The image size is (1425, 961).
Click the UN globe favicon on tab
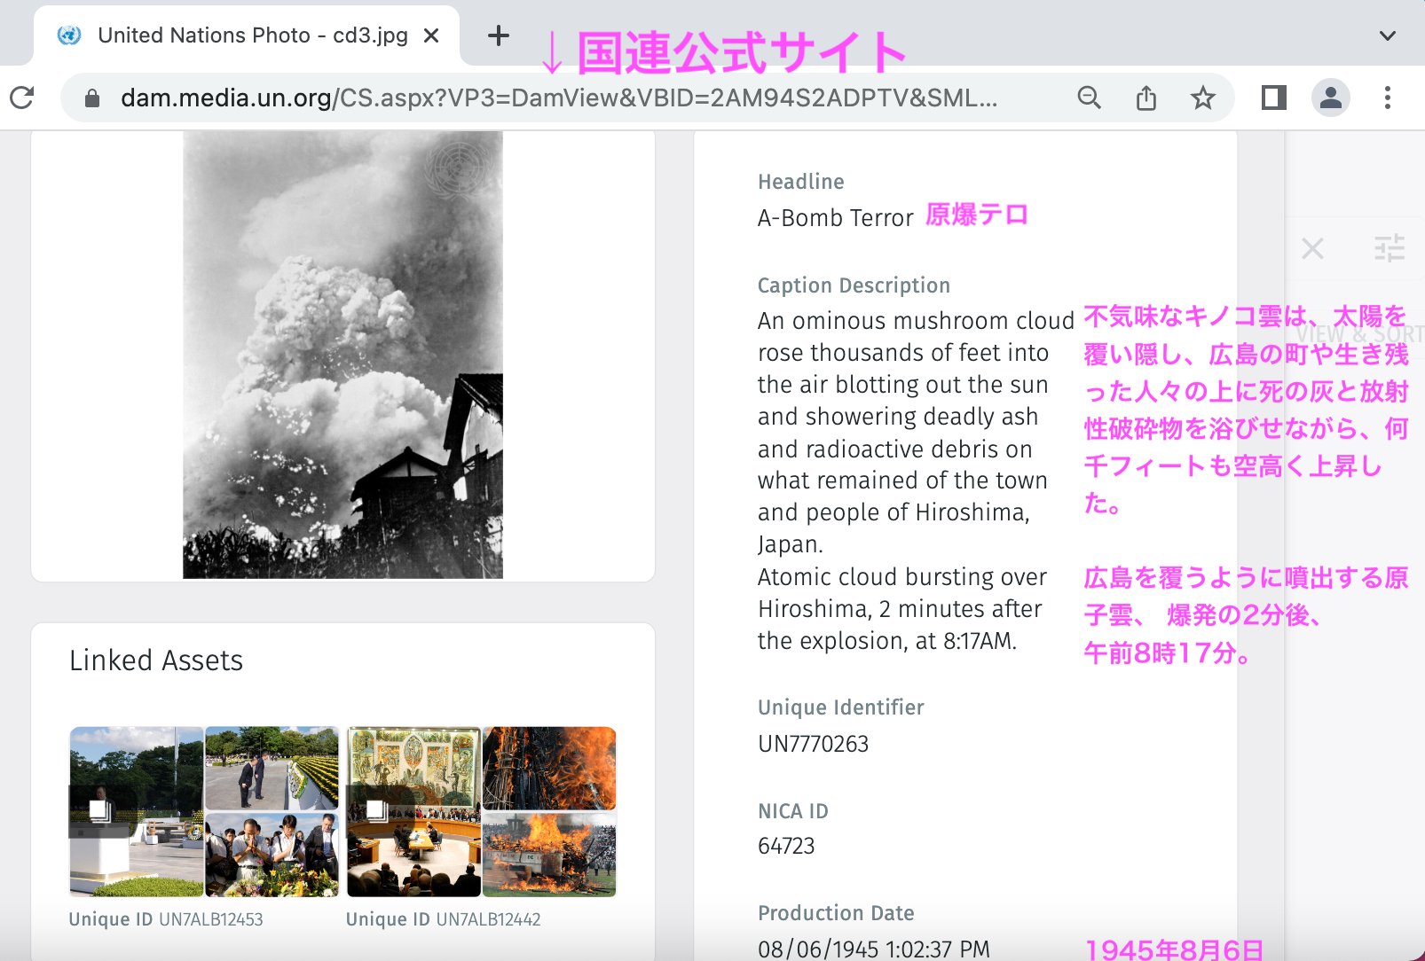(x=69, y=35)
